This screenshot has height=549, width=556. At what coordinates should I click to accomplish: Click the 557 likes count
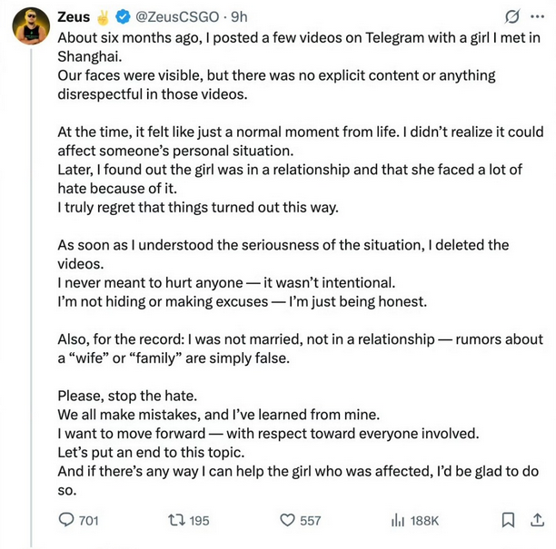(311, 521)
